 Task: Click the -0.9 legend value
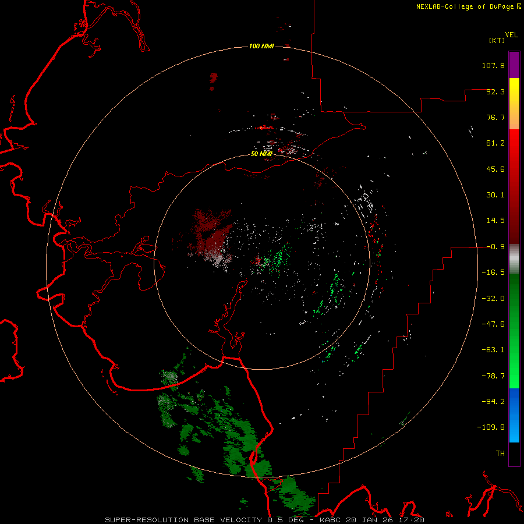coord(495,247)
